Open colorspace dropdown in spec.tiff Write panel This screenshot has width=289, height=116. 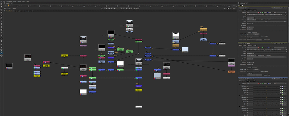point(251,20)
